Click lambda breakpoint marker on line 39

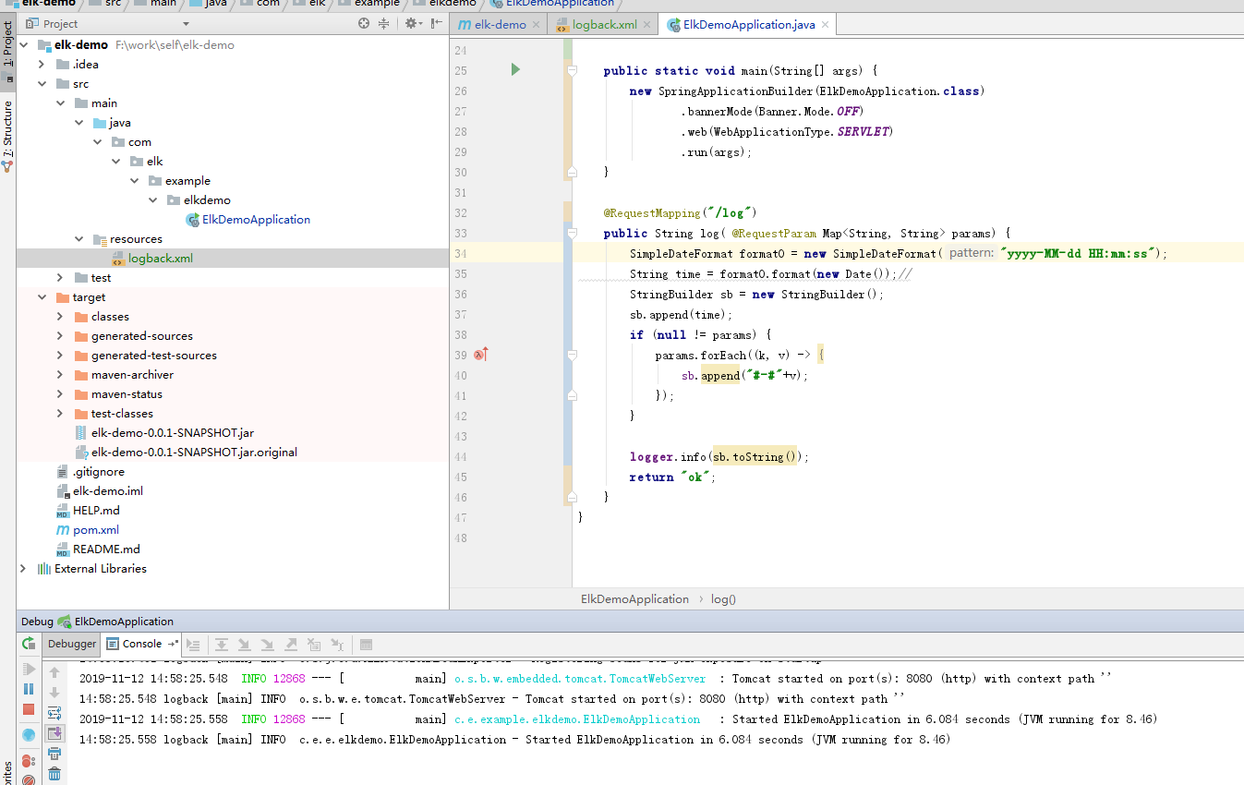click(480, 355)
